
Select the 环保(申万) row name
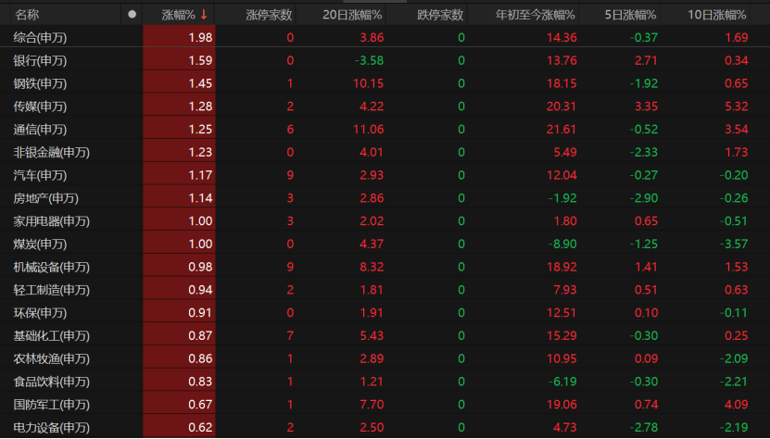[40, 313]
